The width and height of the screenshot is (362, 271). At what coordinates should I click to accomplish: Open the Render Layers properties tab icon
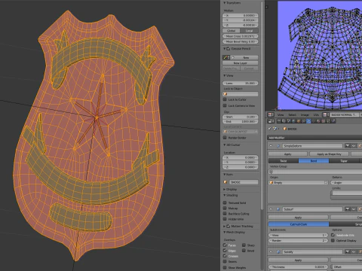[x=284, y=121]
